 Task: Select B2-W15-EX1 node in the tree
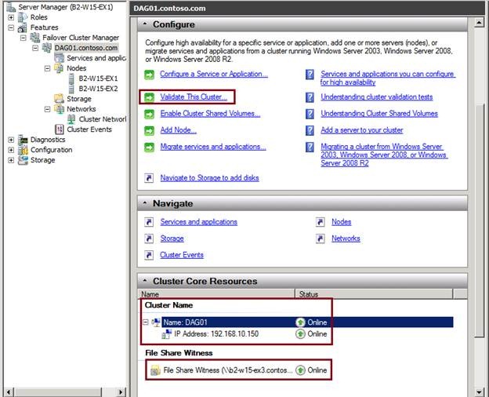pos(98,78)
